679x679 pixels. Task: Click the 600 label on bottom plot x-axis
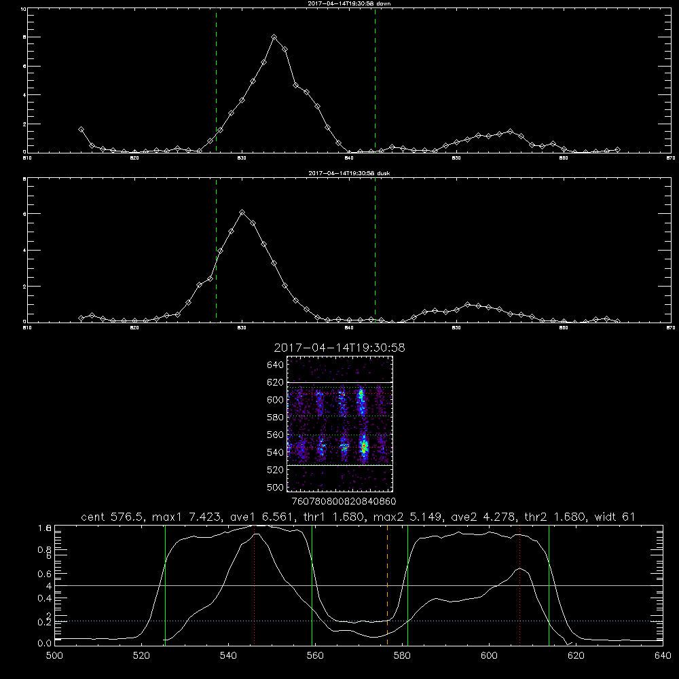point(489,656)
